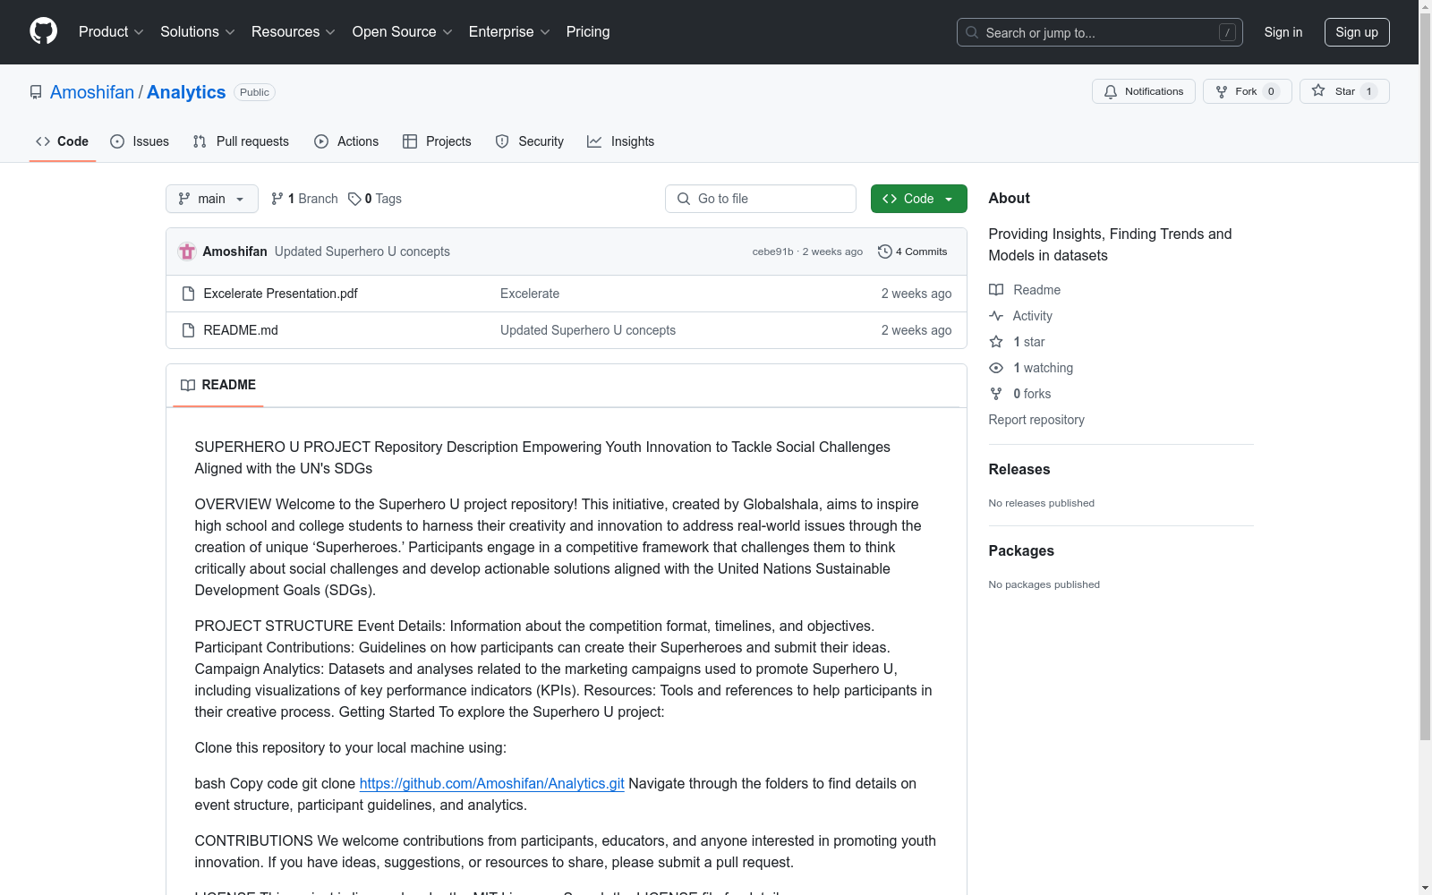Click the Go to file search field

point(761,199)
